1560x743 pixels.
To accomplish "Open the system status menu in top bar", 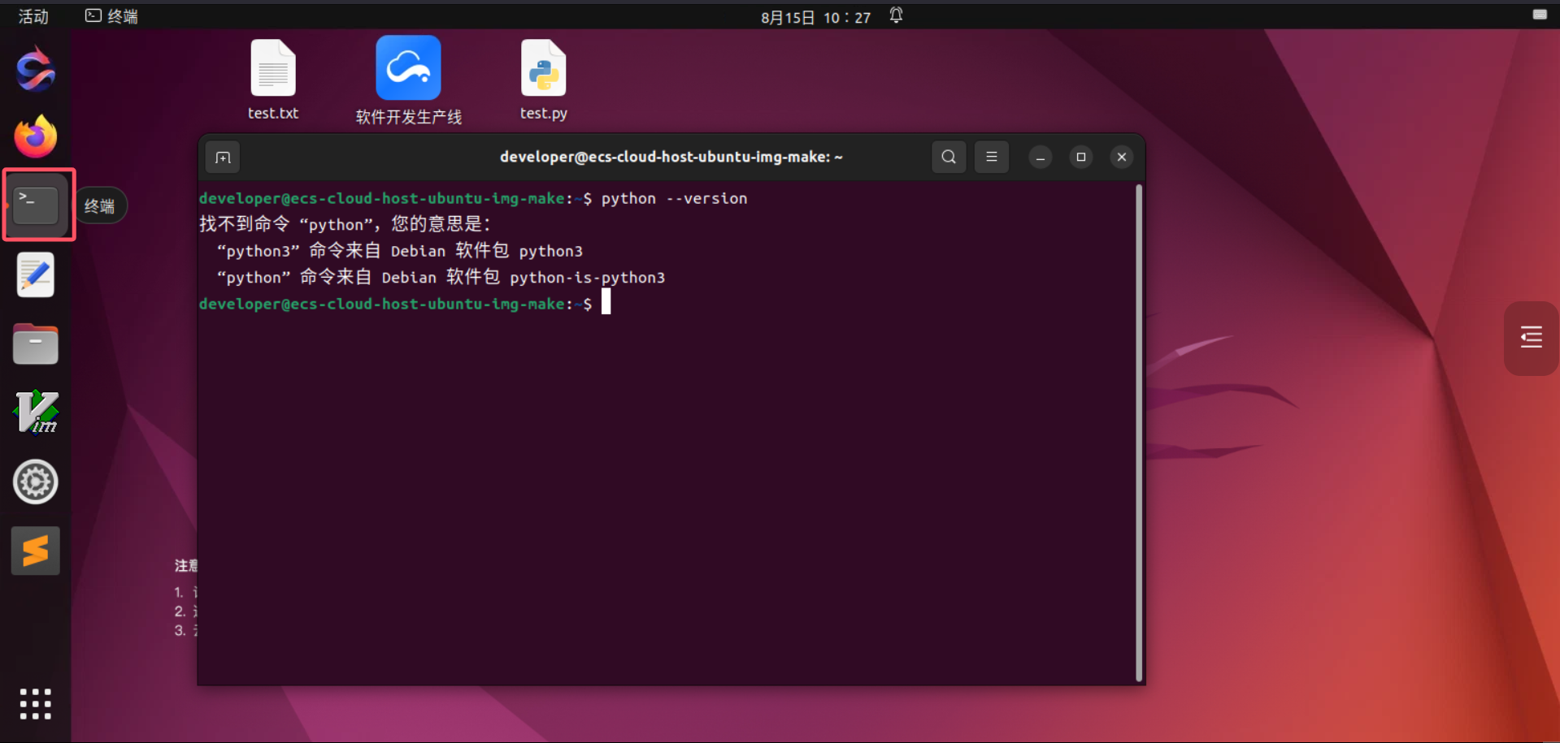I will 1540,15.
